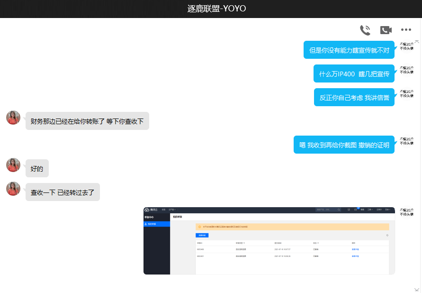Start a voice call with the contact

coord(365,30)
